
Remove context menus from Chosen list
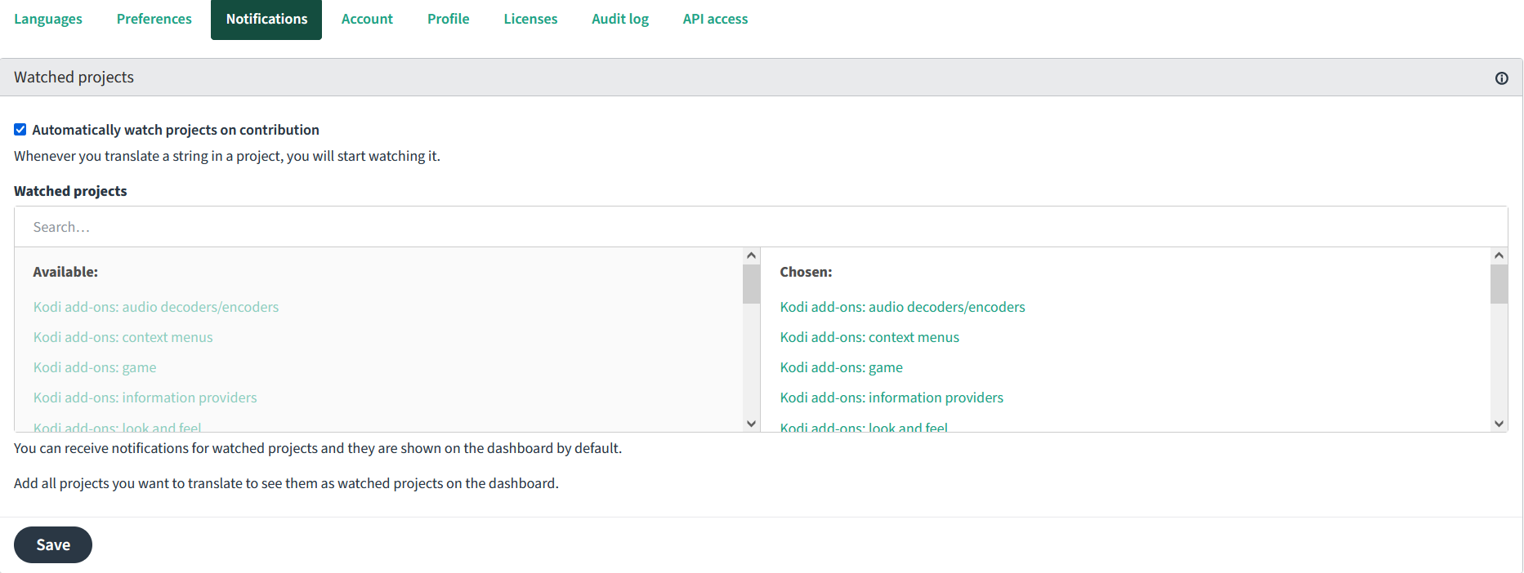pos(869,337)
